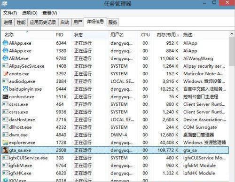The height and width of the screenshot is (182, 235).
Task: Select the conhost.exe process name
Action: 22,96
